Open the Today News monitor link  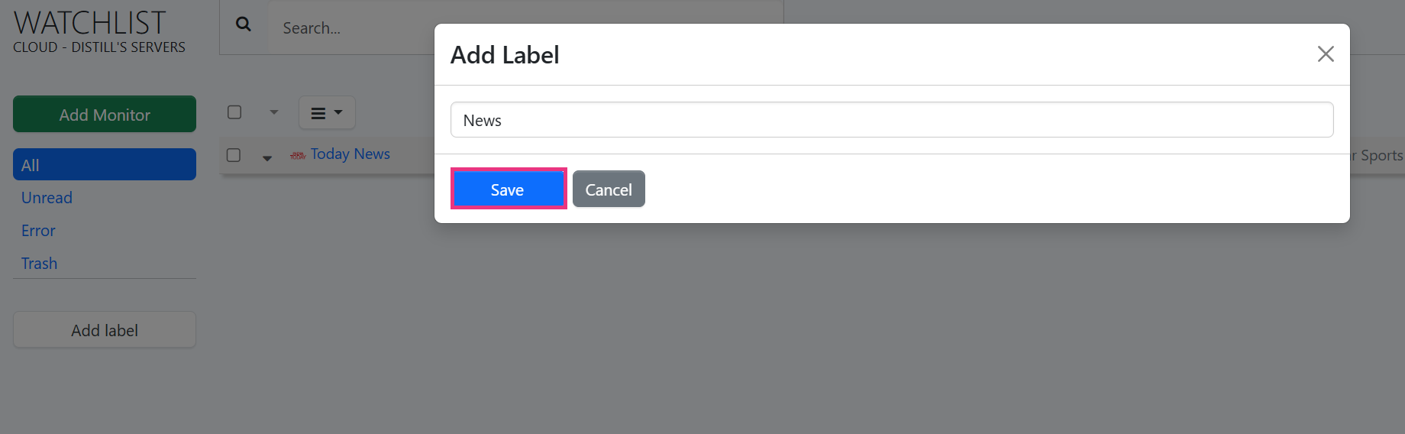tap(350, 154)
